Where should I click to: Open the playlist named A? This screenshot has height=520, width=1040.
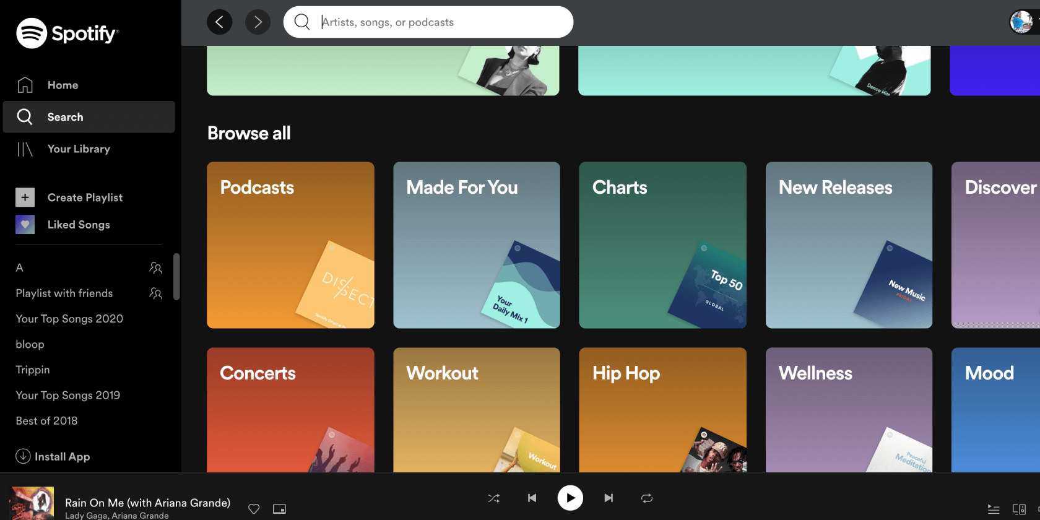19,267
